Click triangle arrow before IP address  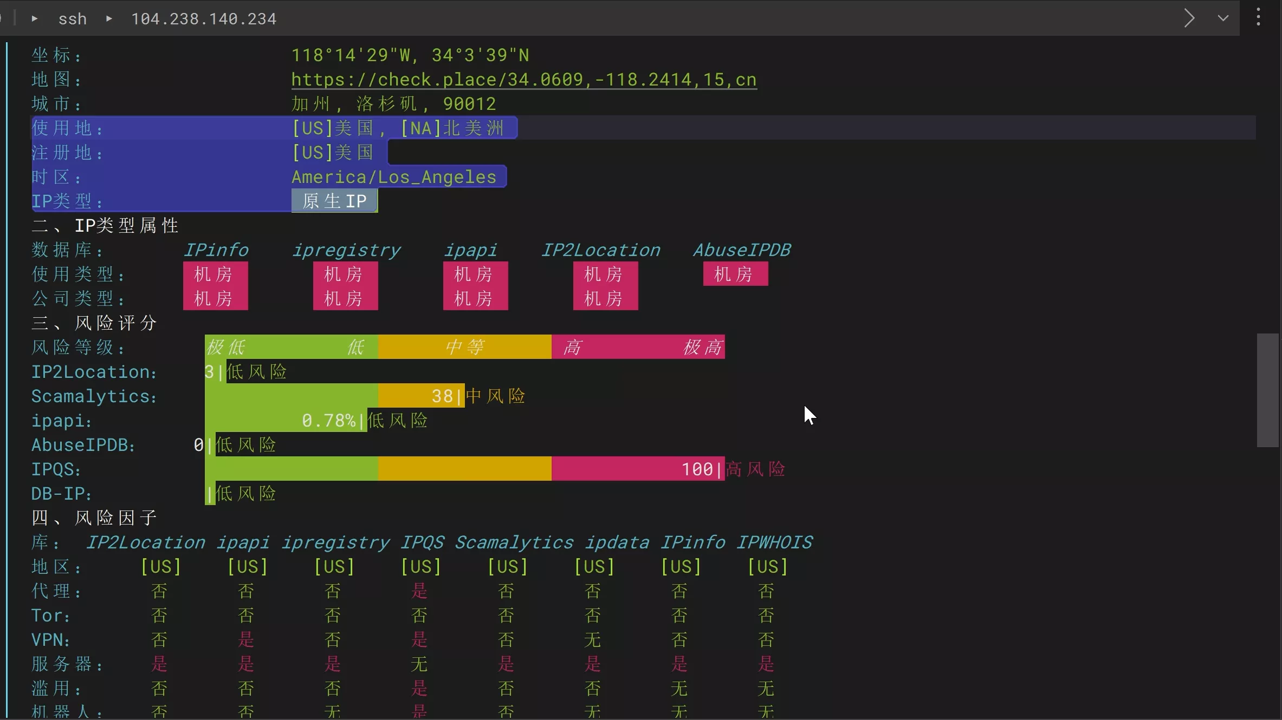tap(109, 19)
